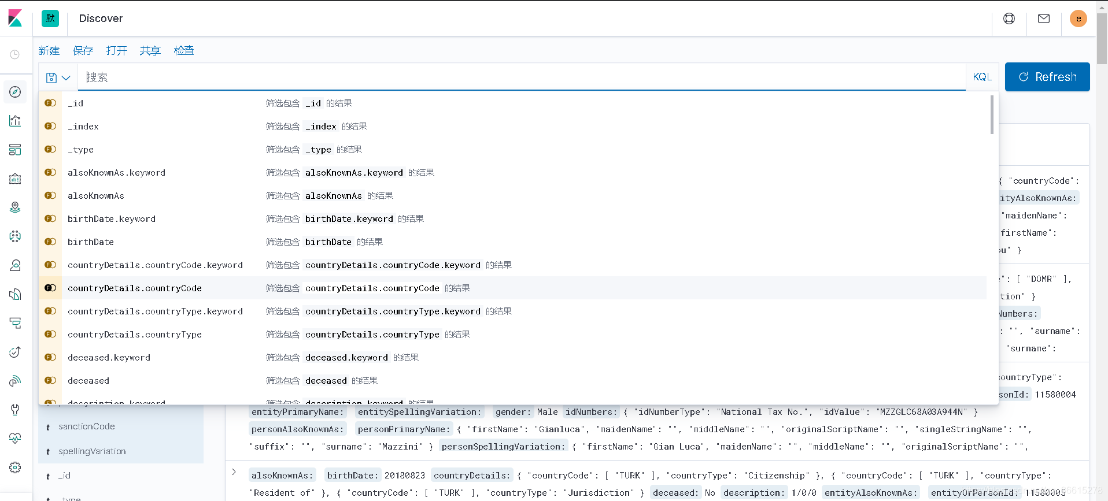Screen dimensions: 1108x501
Task: Click the 检查 menu item
Action: [x=184, y=51]
